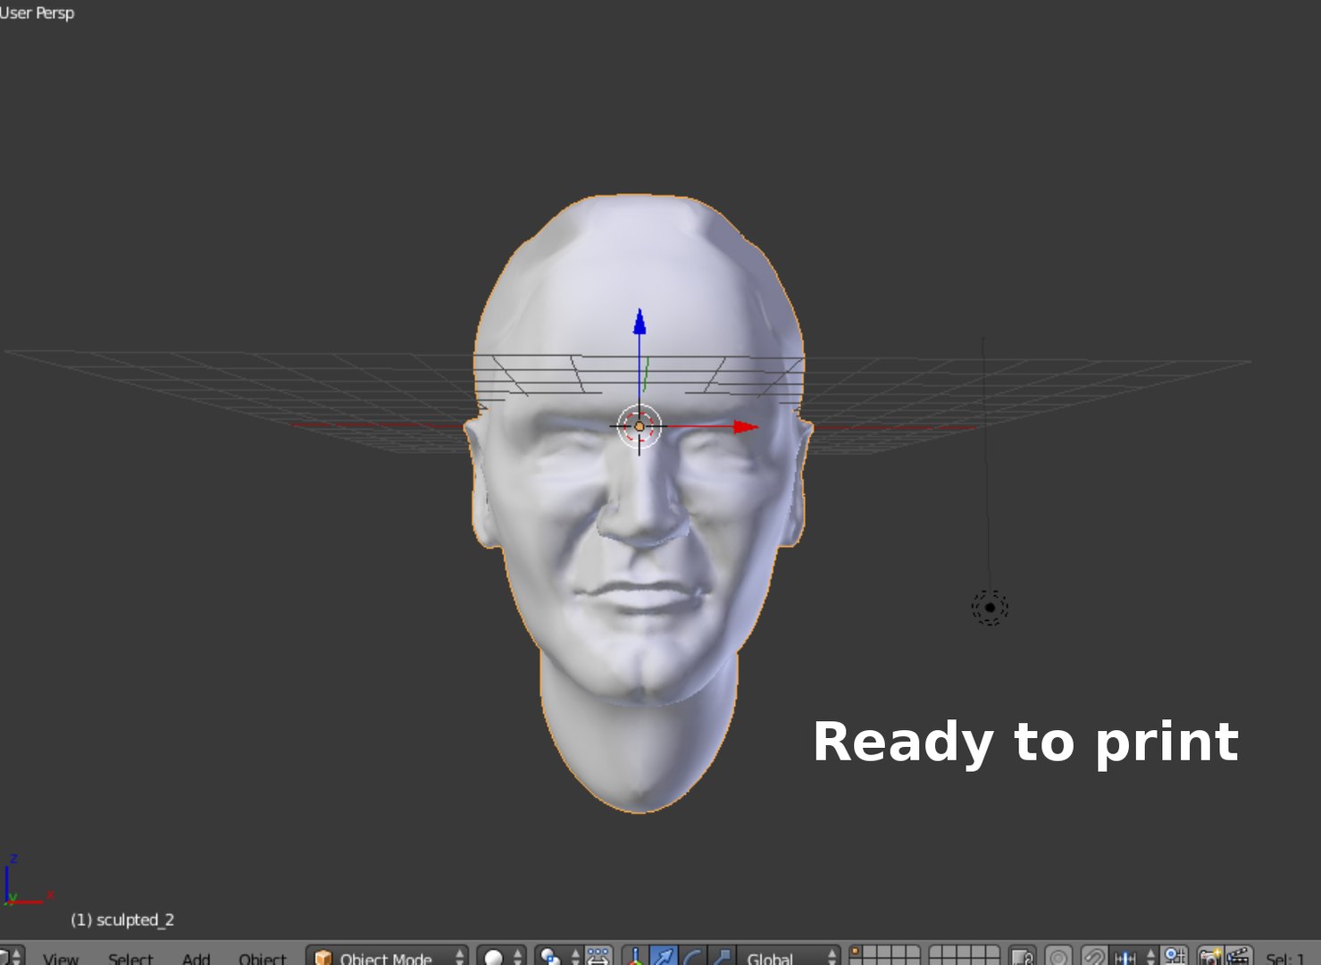
Task: Click the lamp object in the viewport
Action: pos(990,608)
